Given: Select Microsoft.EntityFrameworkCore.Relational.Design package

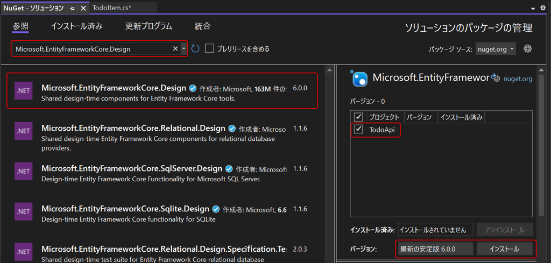Looking at the screenshot, I should [x=163, y=138].
